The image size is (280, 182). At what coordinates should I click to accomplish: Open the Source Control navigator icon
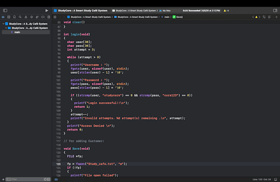(9, 17)
